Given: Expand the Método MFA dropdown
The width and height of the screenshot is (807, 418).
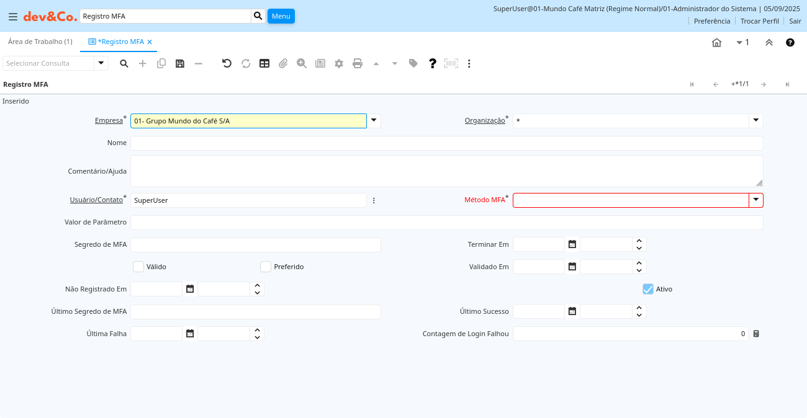Looking at the screenshot, I should click(x=756, y=200).
